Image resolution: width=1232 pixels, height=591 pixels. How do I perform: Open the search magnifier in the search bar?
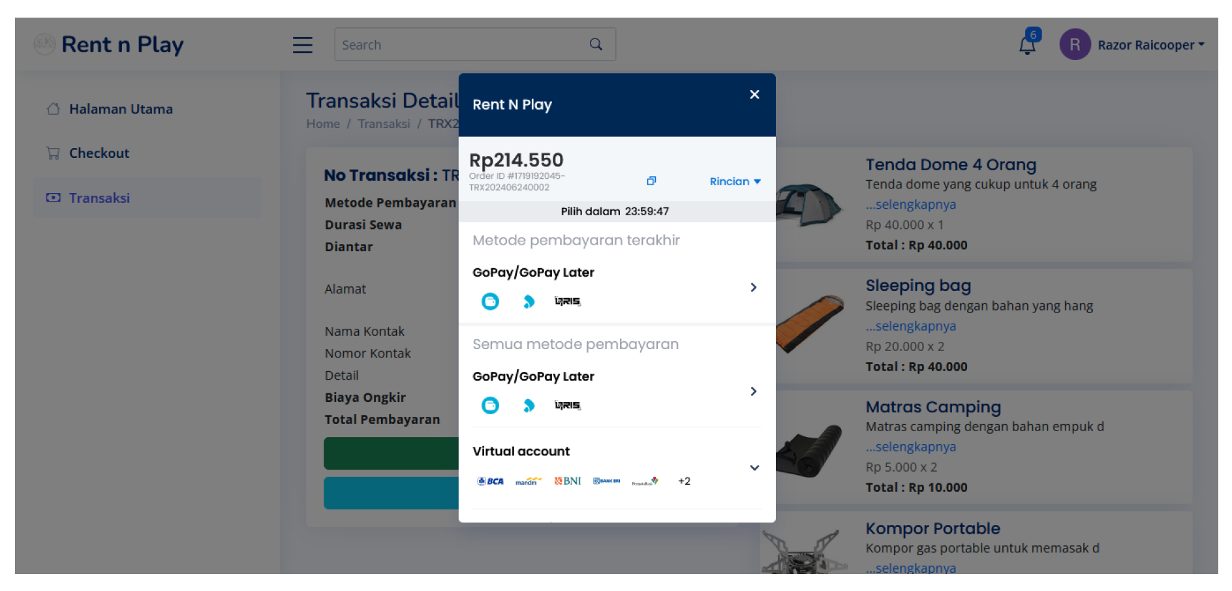point(595,44)
